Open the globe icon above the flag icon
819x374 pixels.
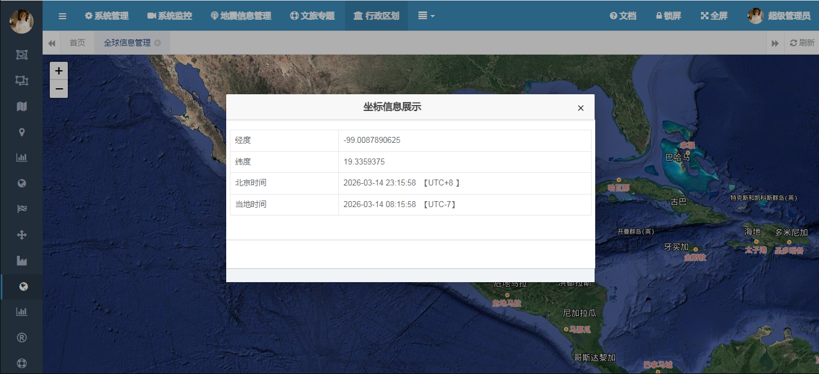tap(22, 184)
